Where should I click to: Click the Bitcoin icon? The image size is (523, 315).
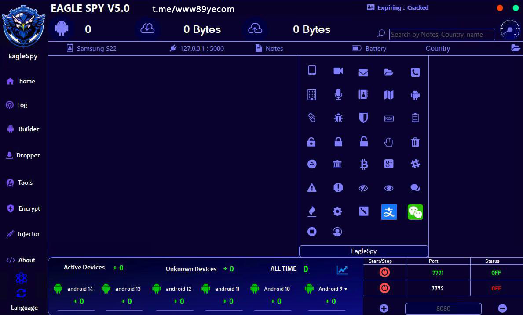pyautogui.click(x=363, y=165)
